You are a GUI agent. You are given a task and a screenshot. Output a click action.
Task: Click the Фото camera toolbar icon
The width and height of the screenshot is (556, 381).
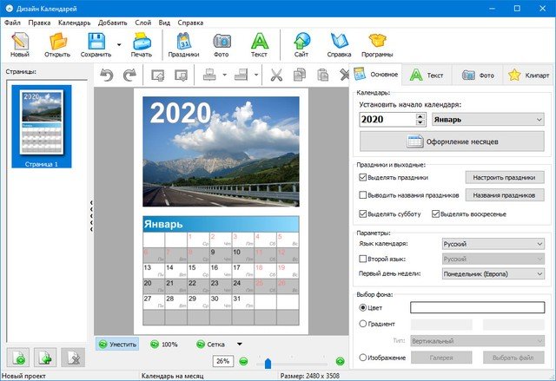pos(222,42)
